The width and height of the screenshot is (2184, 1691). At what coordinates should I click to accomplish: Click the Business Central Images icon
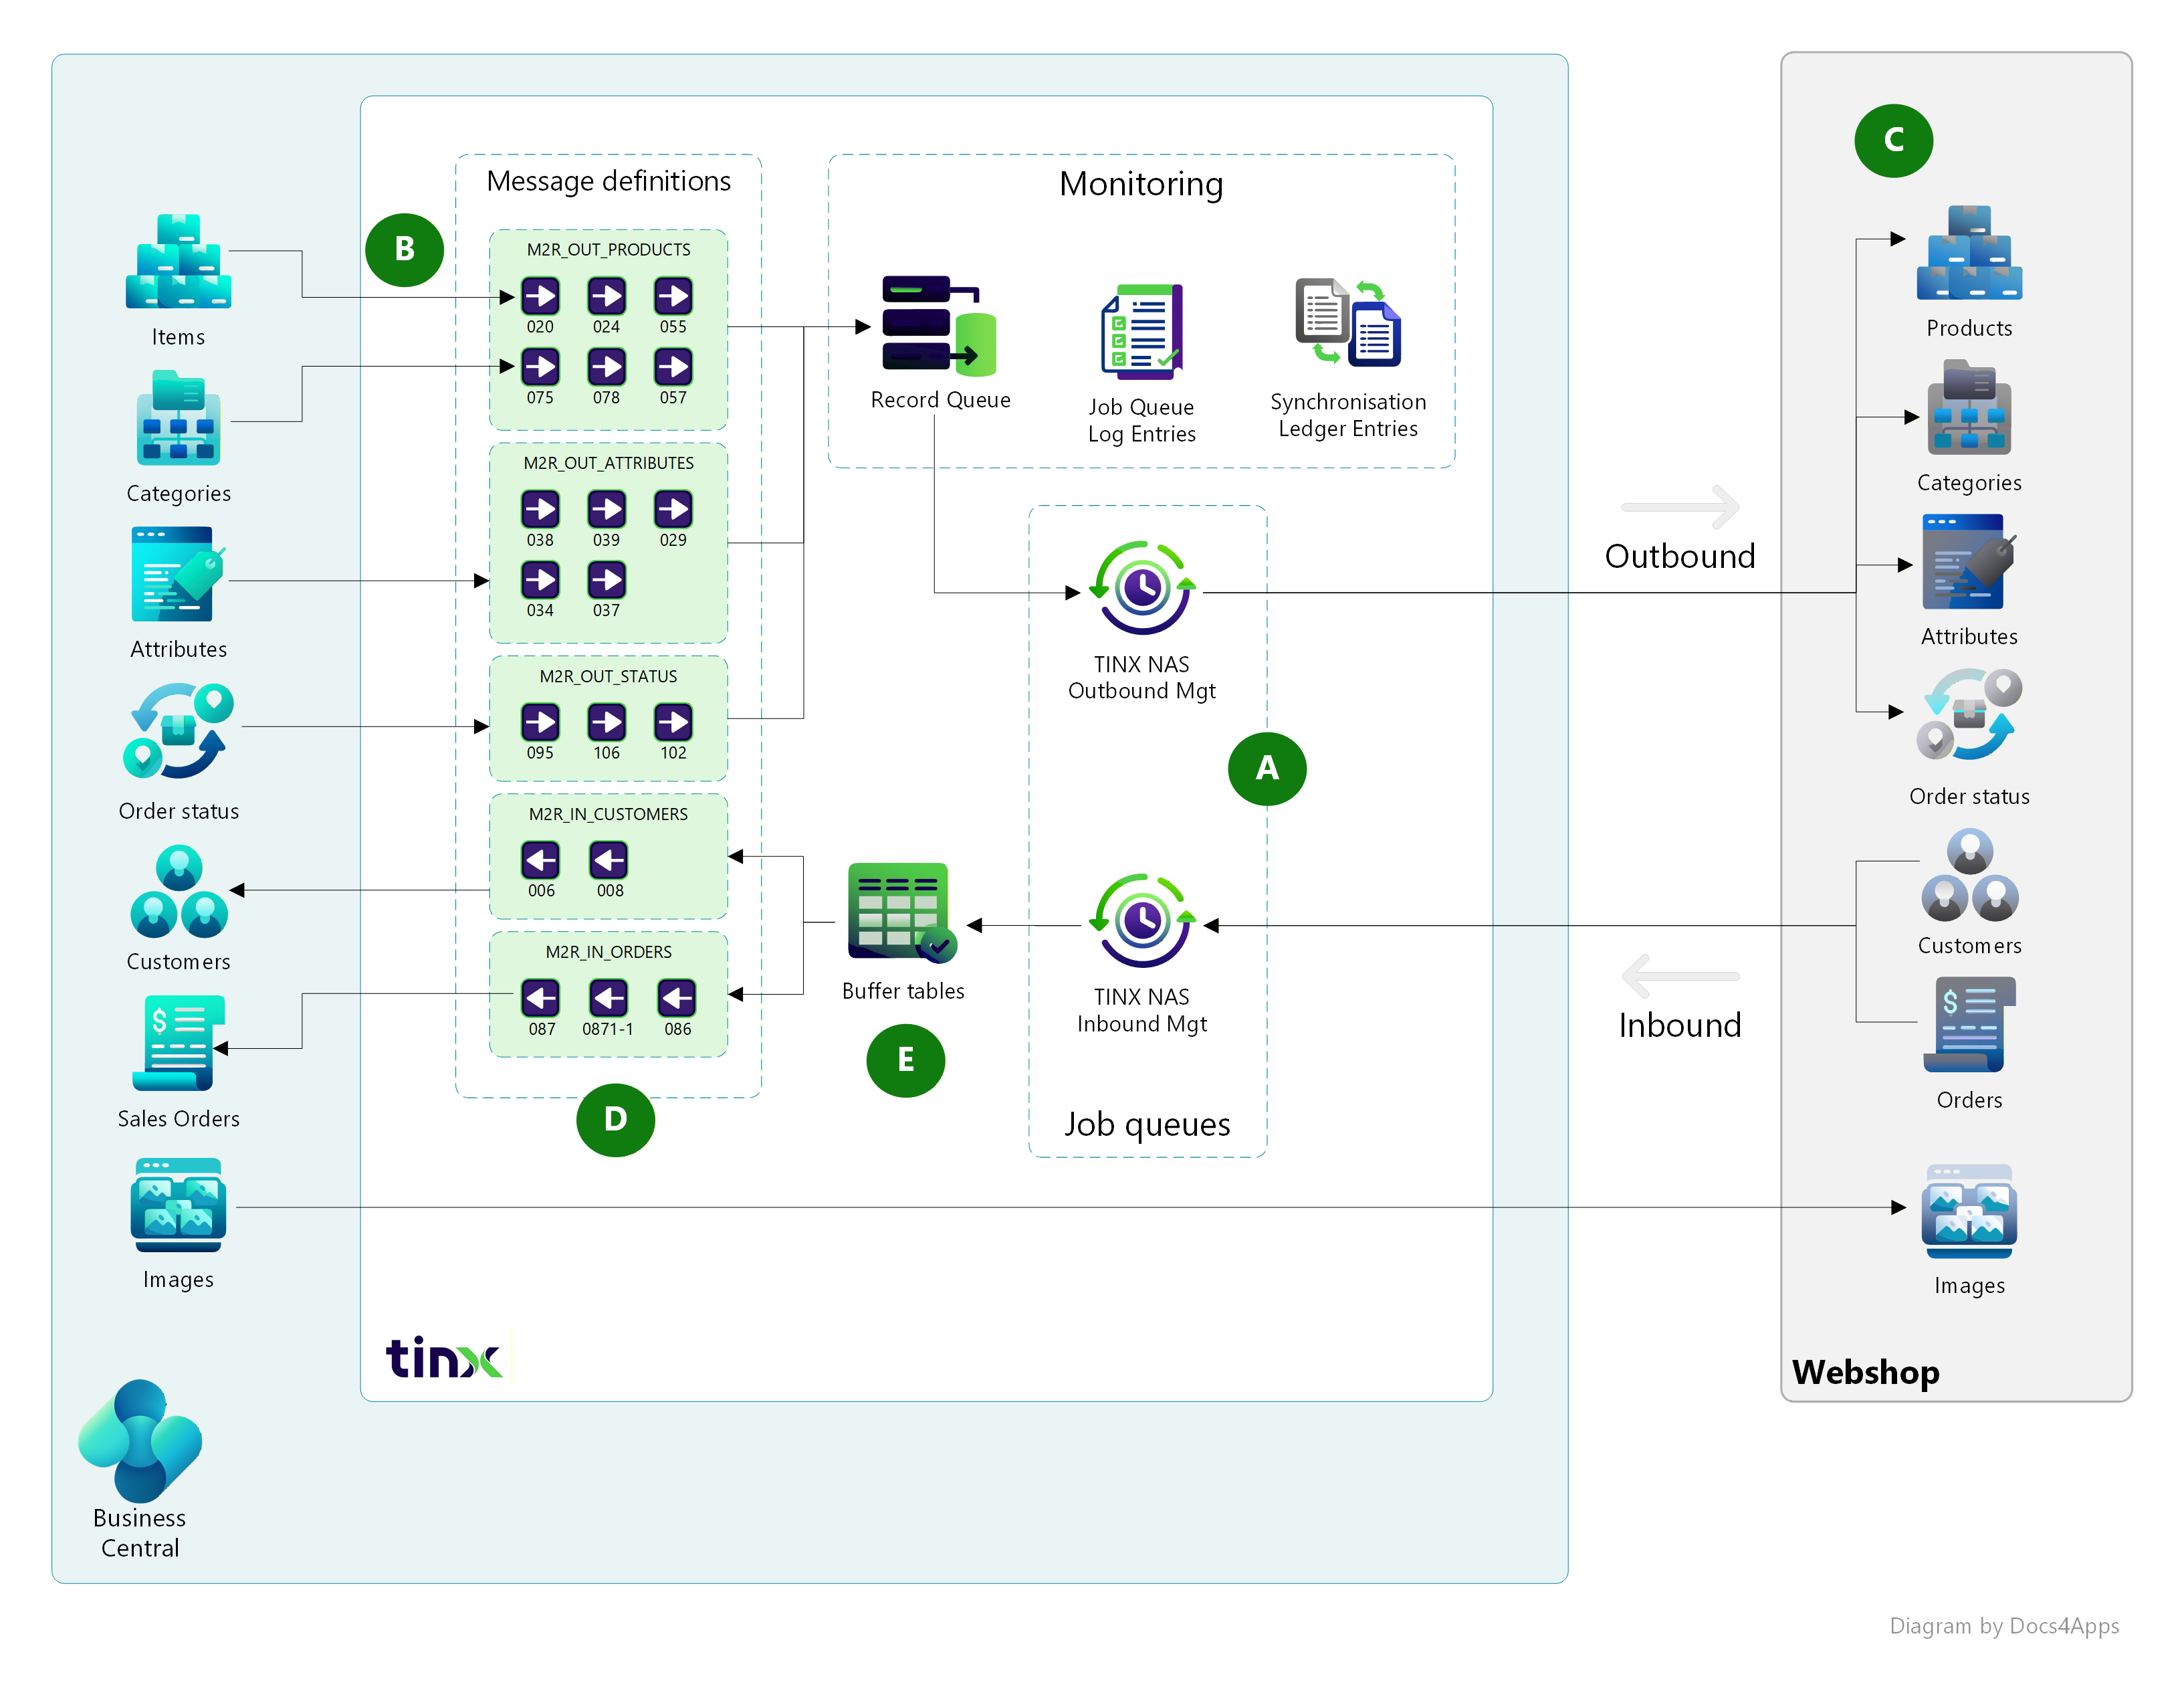coord(178,1206)
